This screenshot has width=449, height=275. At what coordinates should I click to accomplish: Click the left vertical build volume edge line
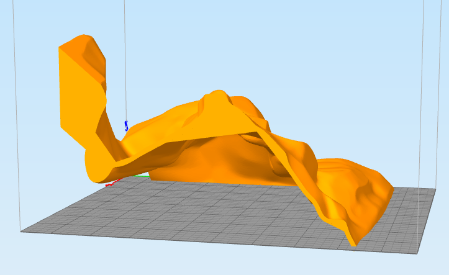(x=16, y=124)
